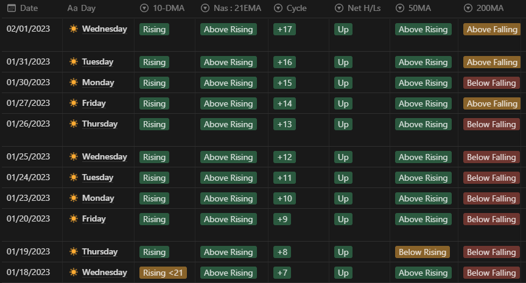Image resolution: width=526 pixels, height=283 pixels.
Task: Select the +7 Cycle tag
Action: click(282, 273)
